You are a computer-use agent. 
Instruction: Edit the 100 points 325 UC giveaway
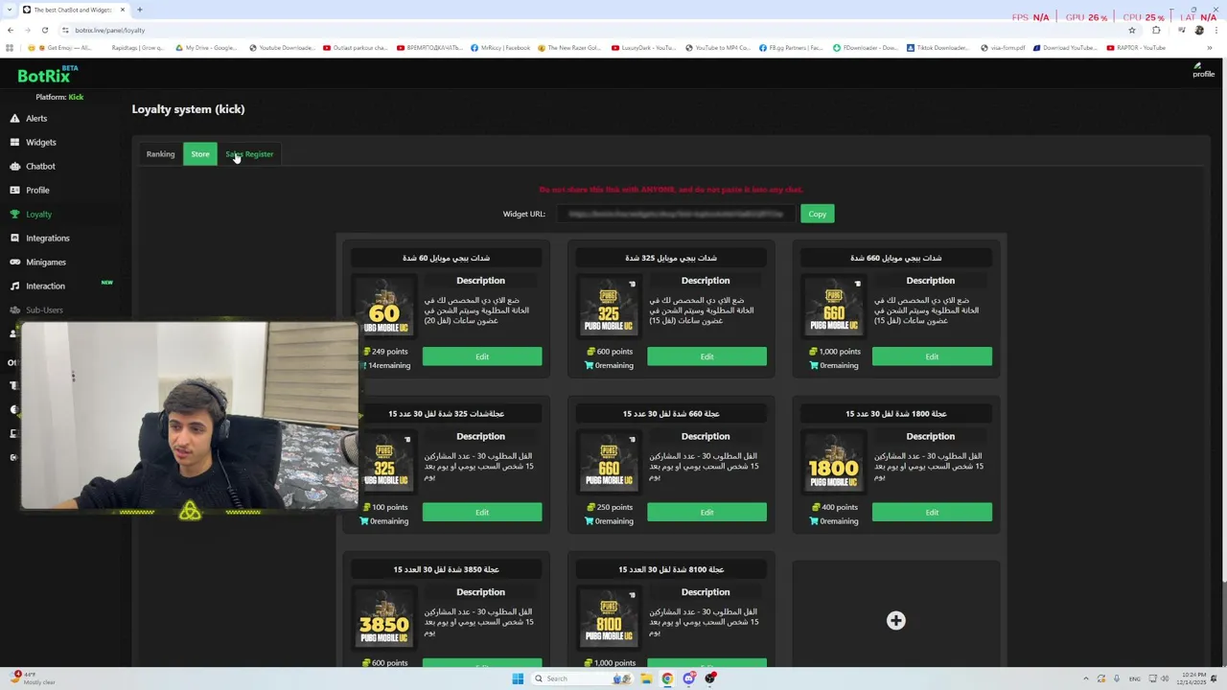click(482, 512)
